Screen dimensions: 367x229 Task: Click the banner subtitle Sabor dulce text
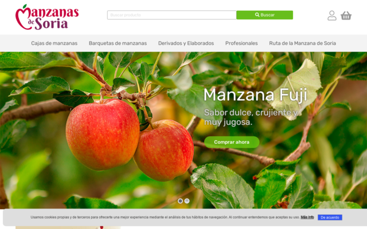[x=251, y=117]
